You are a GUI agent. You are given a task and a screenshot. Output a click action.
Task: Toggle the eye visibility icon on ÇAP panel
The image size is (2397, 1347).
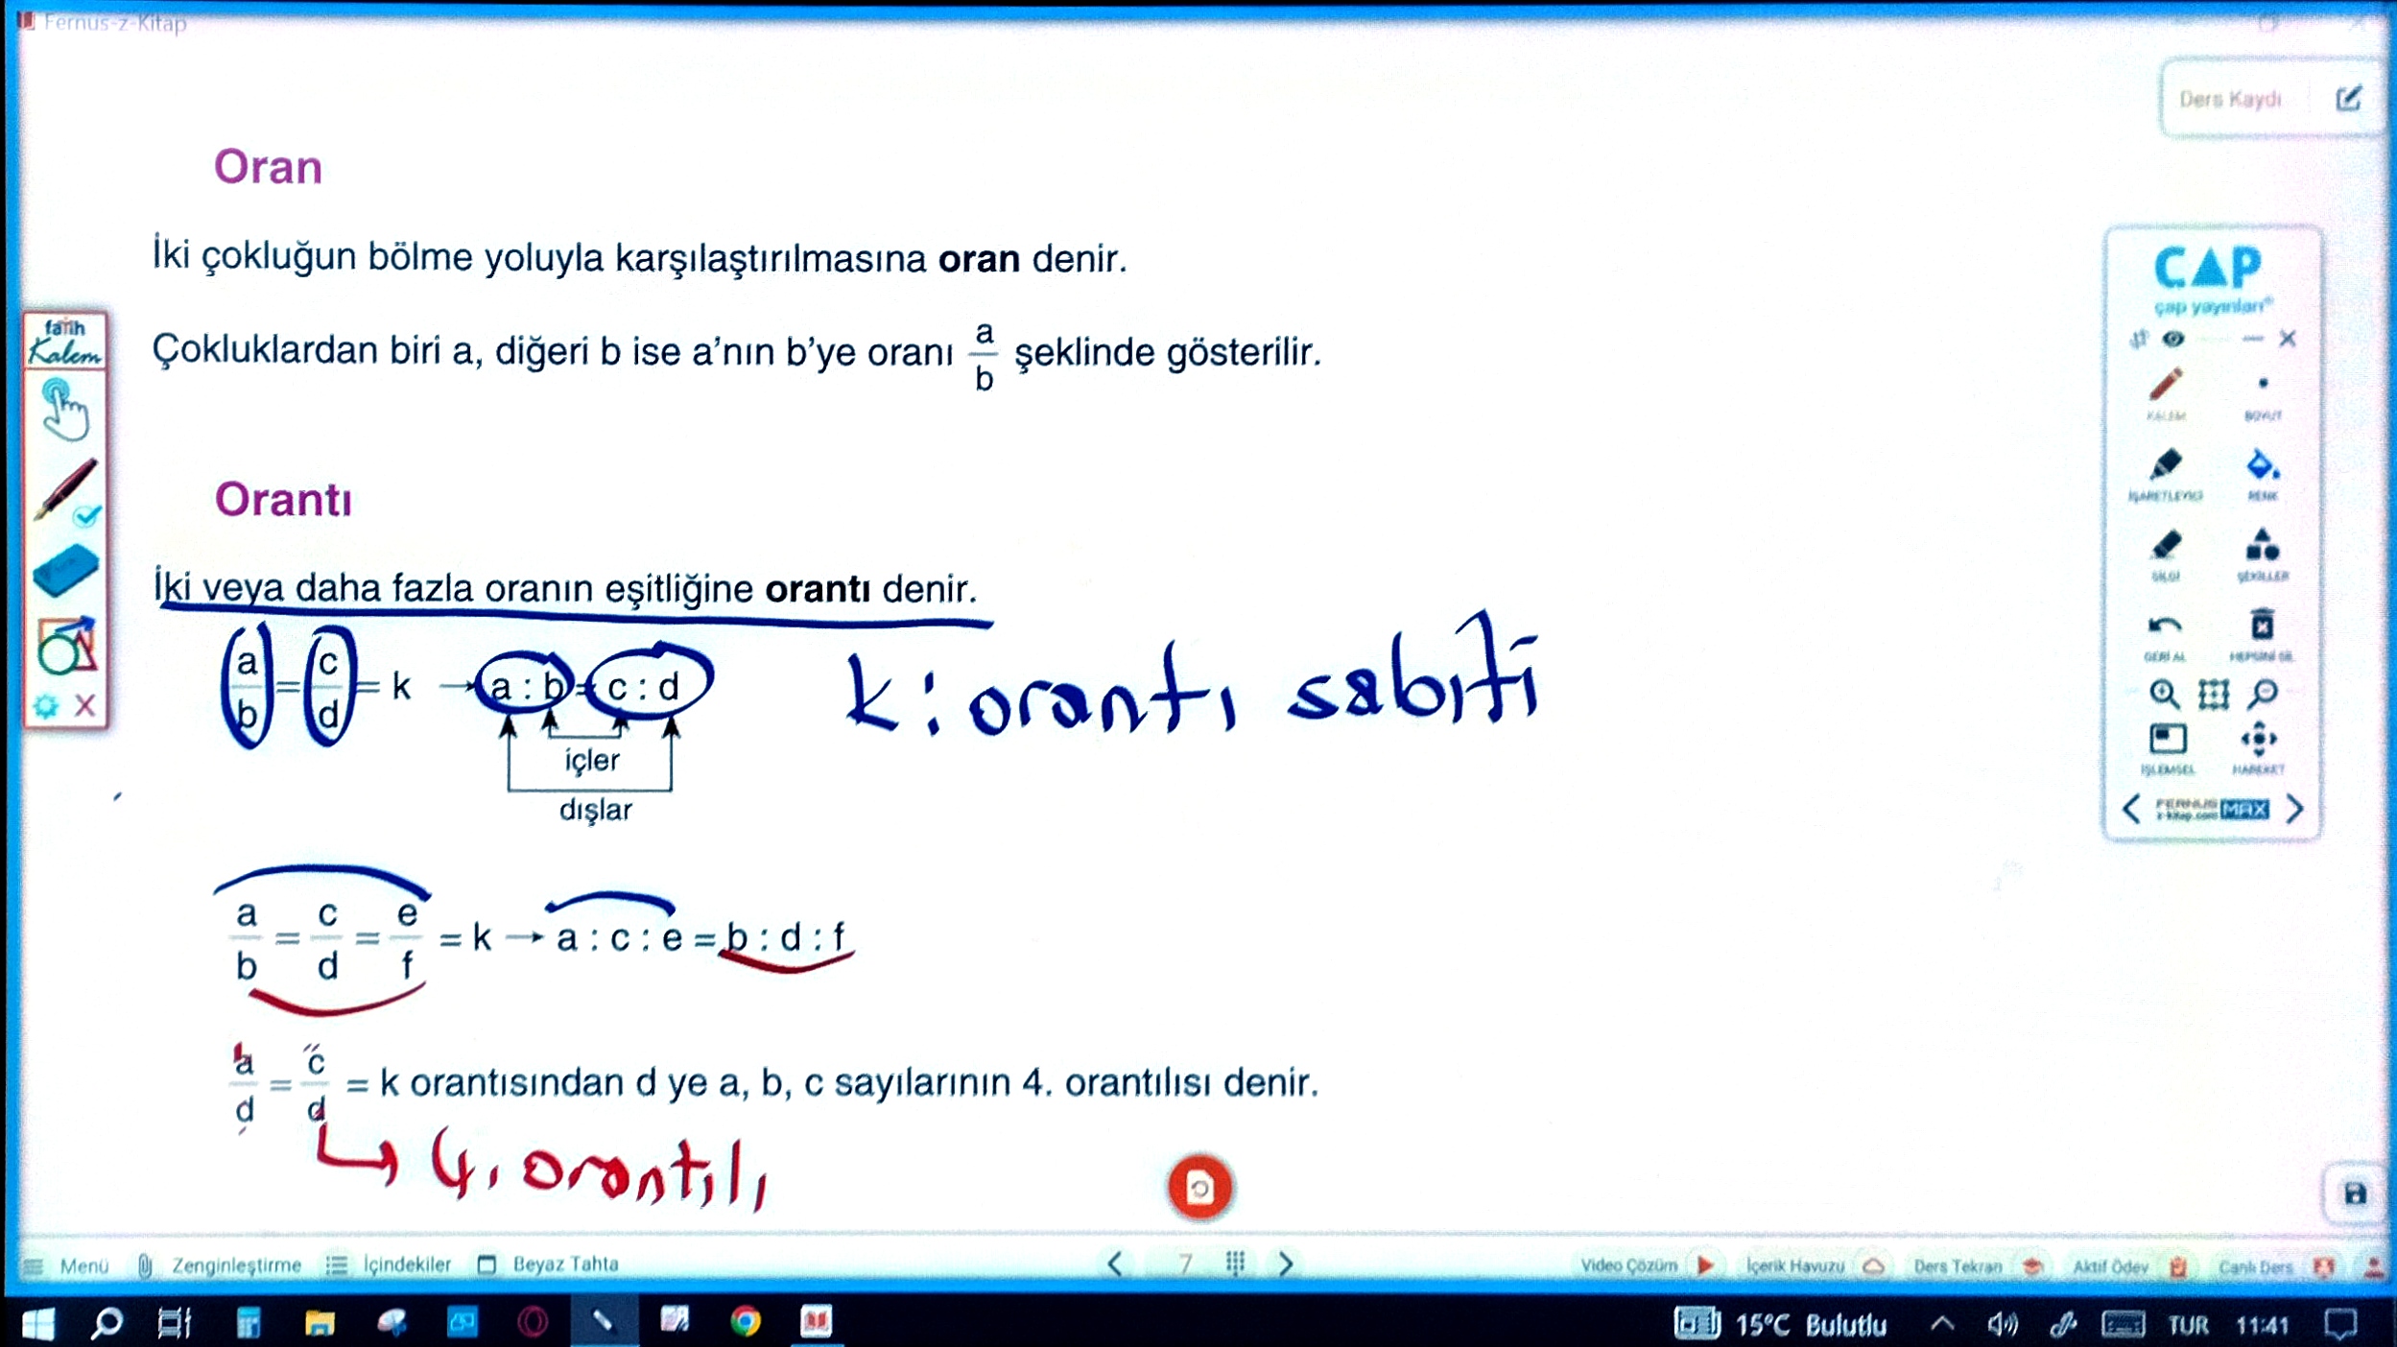pyautogui.click(x=2173, y=339)
